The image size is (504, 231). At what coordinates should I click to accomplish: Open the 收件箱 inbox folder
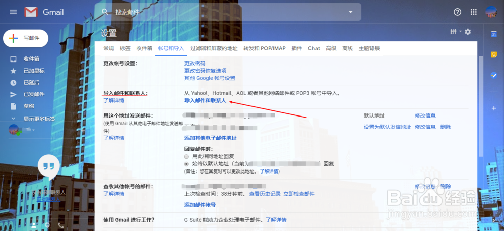coord(31,59)
